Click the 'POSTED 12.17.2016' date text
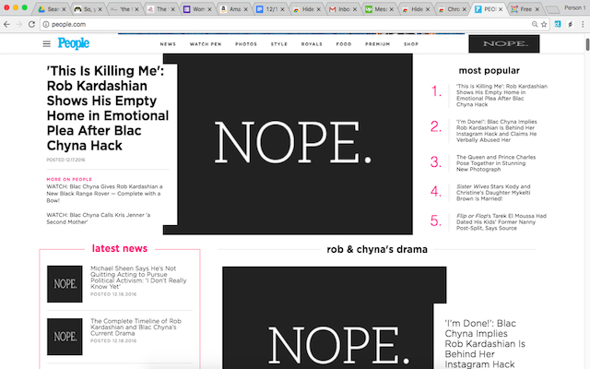The height and width of the screenshot is (369, 590). 65,160
